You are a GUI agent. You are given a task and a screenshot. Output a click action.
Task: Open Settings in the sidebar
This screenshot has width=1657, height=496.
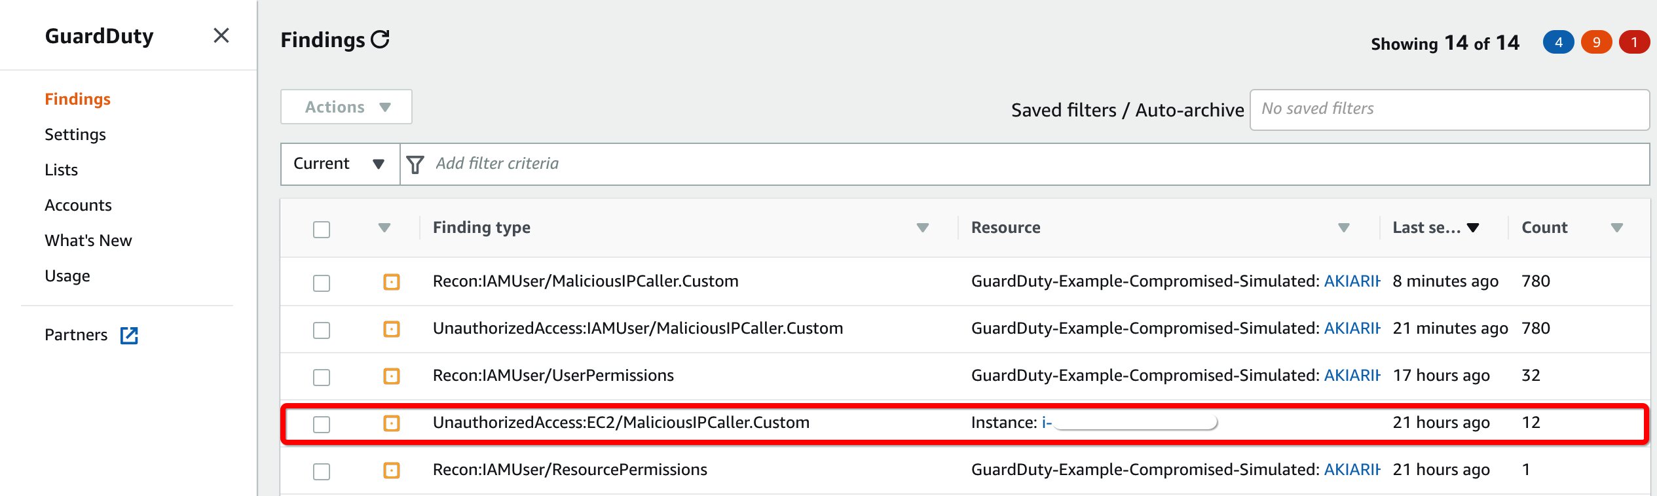75,134
